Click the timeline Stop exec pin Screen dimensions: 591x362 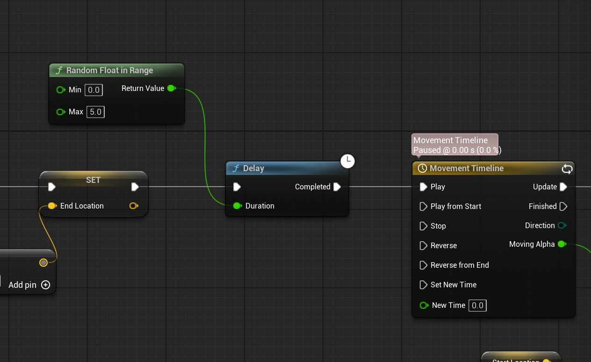[424, 226]
